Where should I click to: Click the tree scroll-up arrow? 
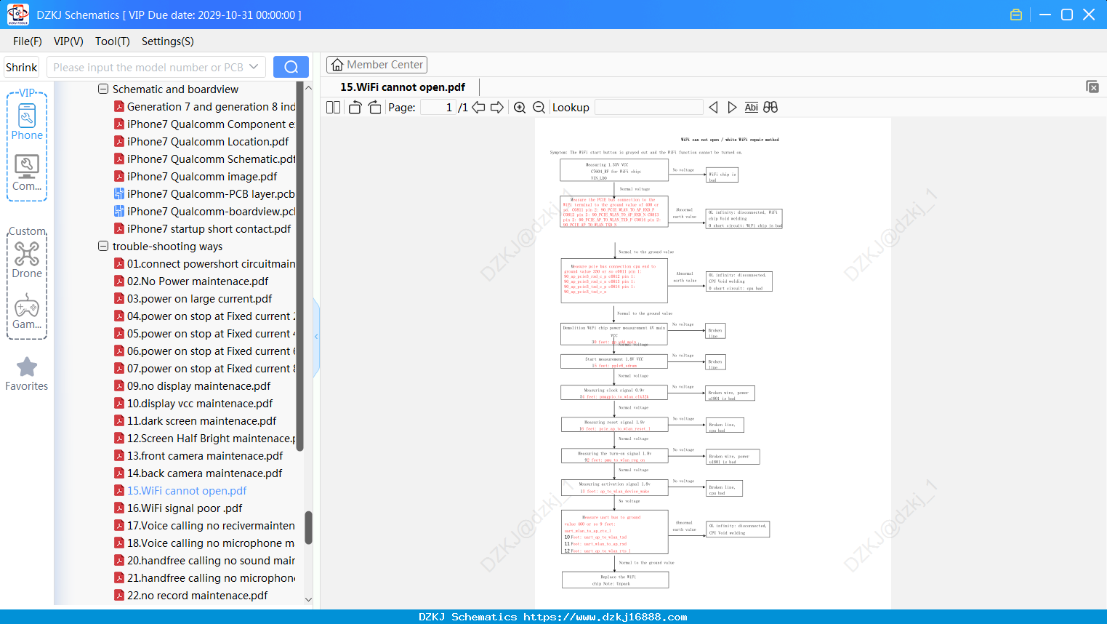point(308,87)
